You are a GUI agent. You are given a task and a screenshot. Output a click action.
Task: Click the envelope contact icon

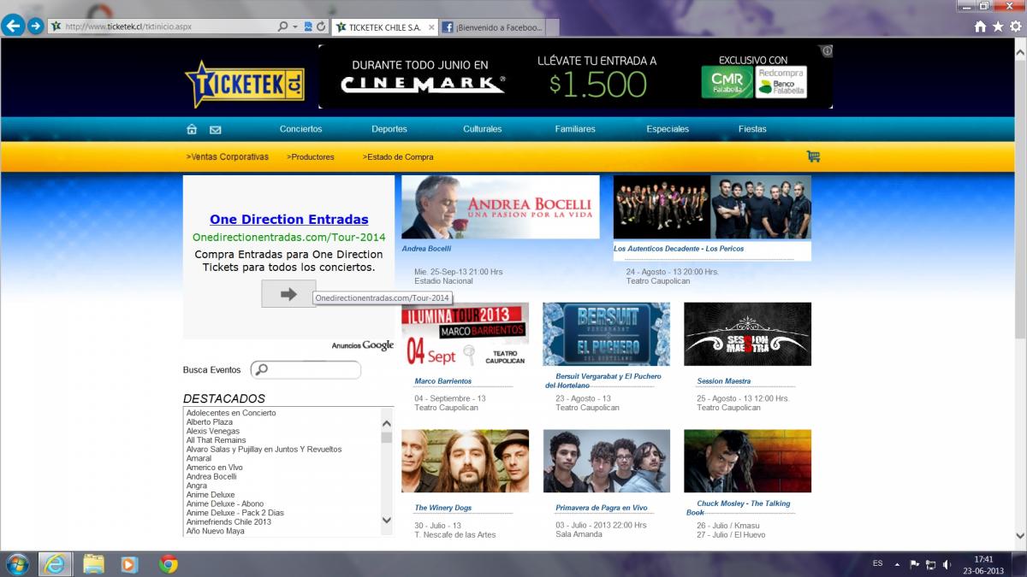215,130
